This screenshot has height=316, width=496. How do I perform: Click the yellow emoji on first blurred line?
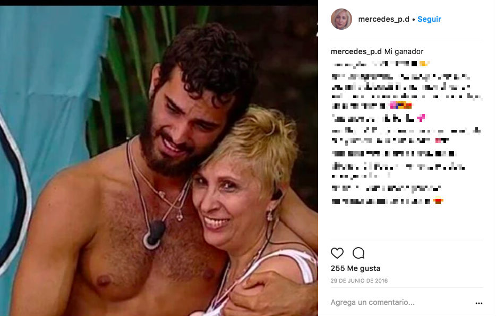click(x=424, y=64)
